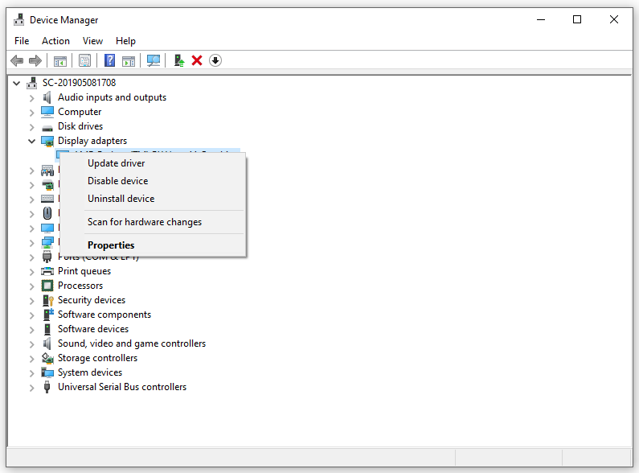Click the mouse device category icon
The height and width of the screenshot is (473, 639).
pos(47,213)
